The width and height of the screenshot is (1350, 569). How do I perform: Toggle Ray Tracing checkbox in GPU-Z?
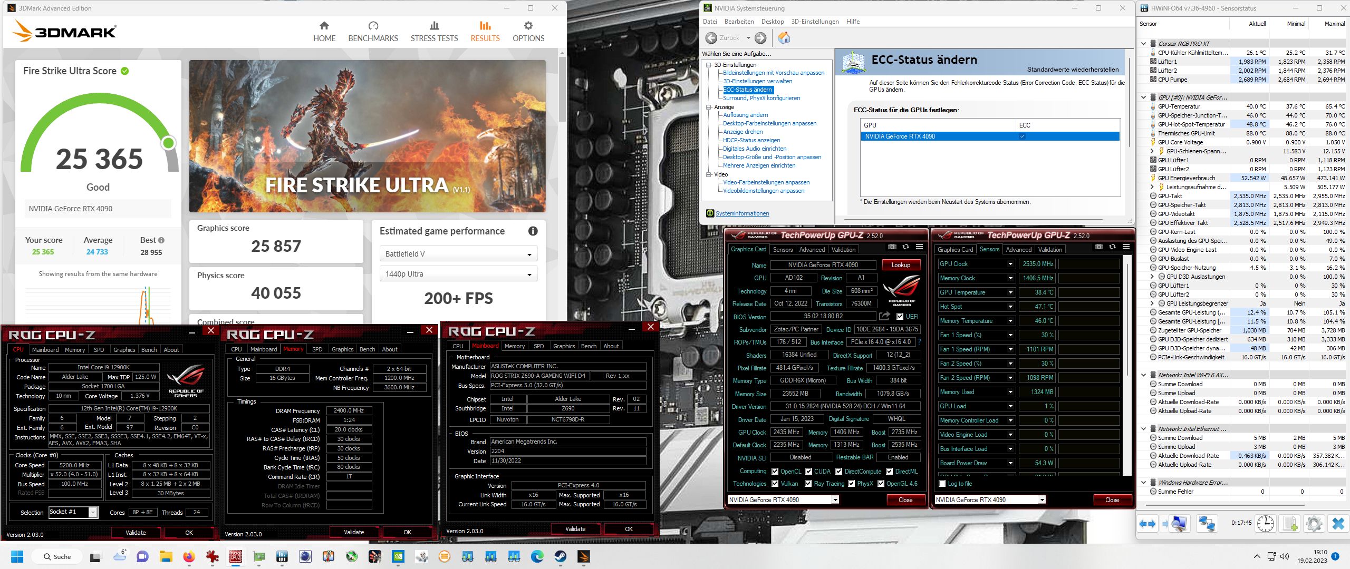tap(808, 484)
